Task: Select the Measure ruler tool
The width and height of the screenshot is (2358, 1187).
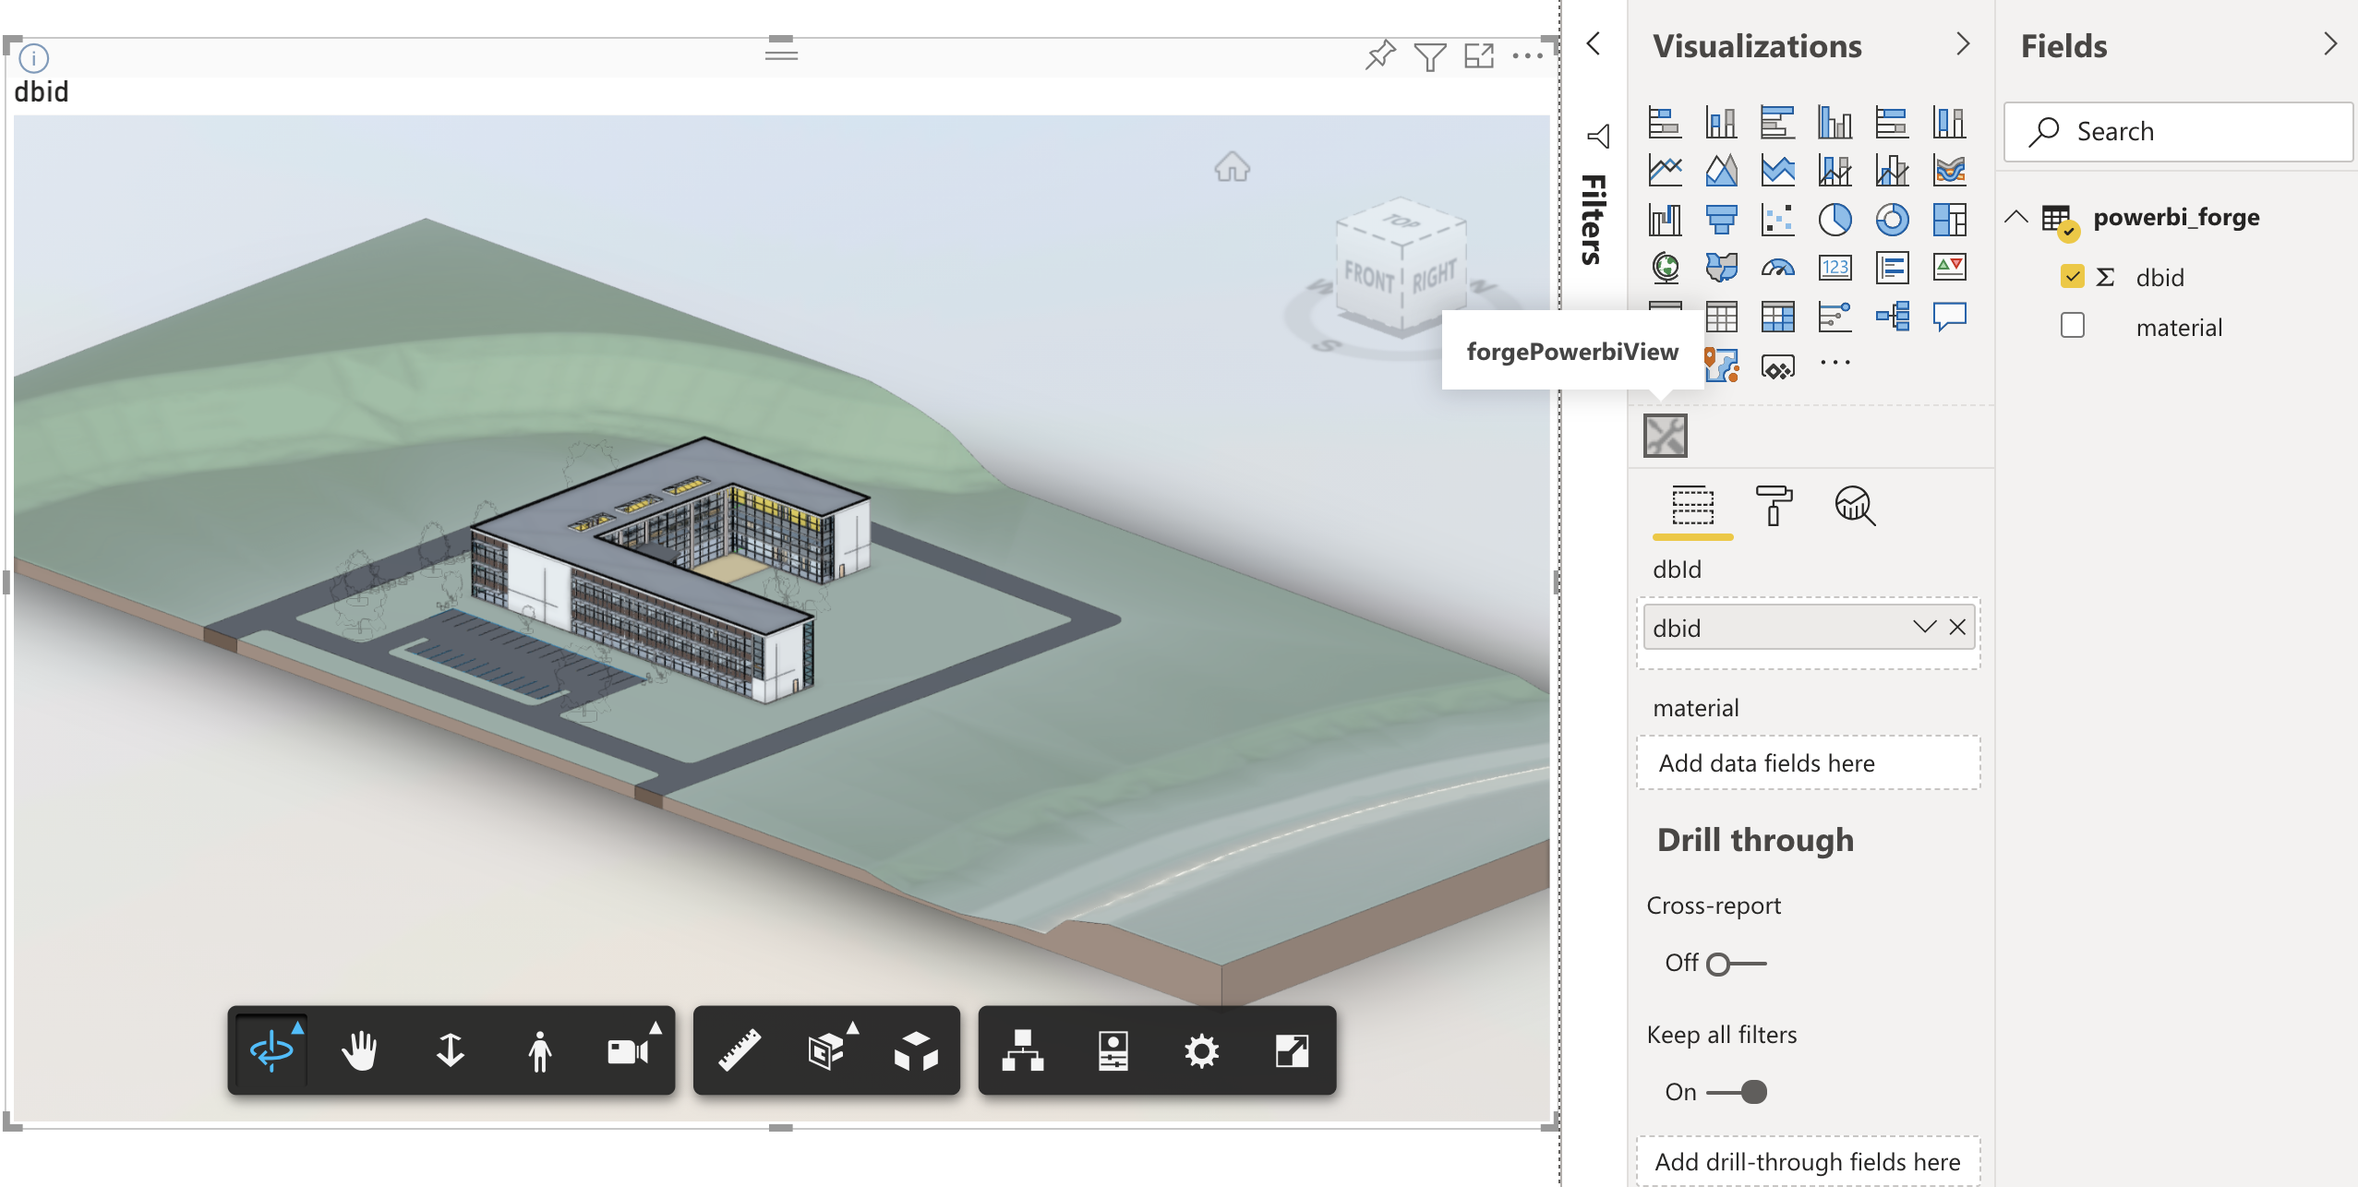Action: (x=740, y=1050)
